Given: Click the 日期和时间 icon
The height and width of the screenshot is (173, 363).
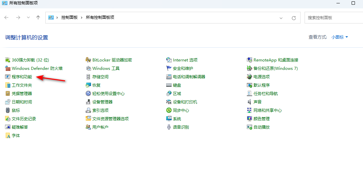Looking at the screenshot, I should coord(8,102).
